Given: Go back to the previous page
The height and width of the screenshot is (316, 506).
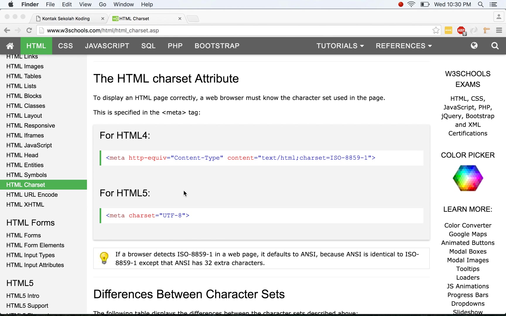Looking at the screenshot, I should (7, 30).
